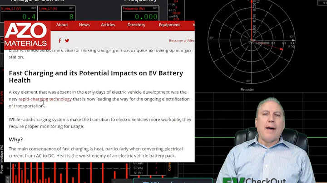Open the Facebook icon link
Image resolution: width=327 pixels, height=183 pixels.
tap(59, 41)
